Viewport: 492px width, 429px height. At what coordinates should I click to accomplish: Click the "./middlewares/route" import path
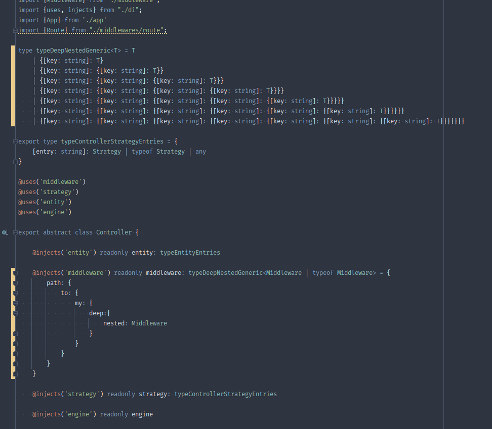pos(127,30)
